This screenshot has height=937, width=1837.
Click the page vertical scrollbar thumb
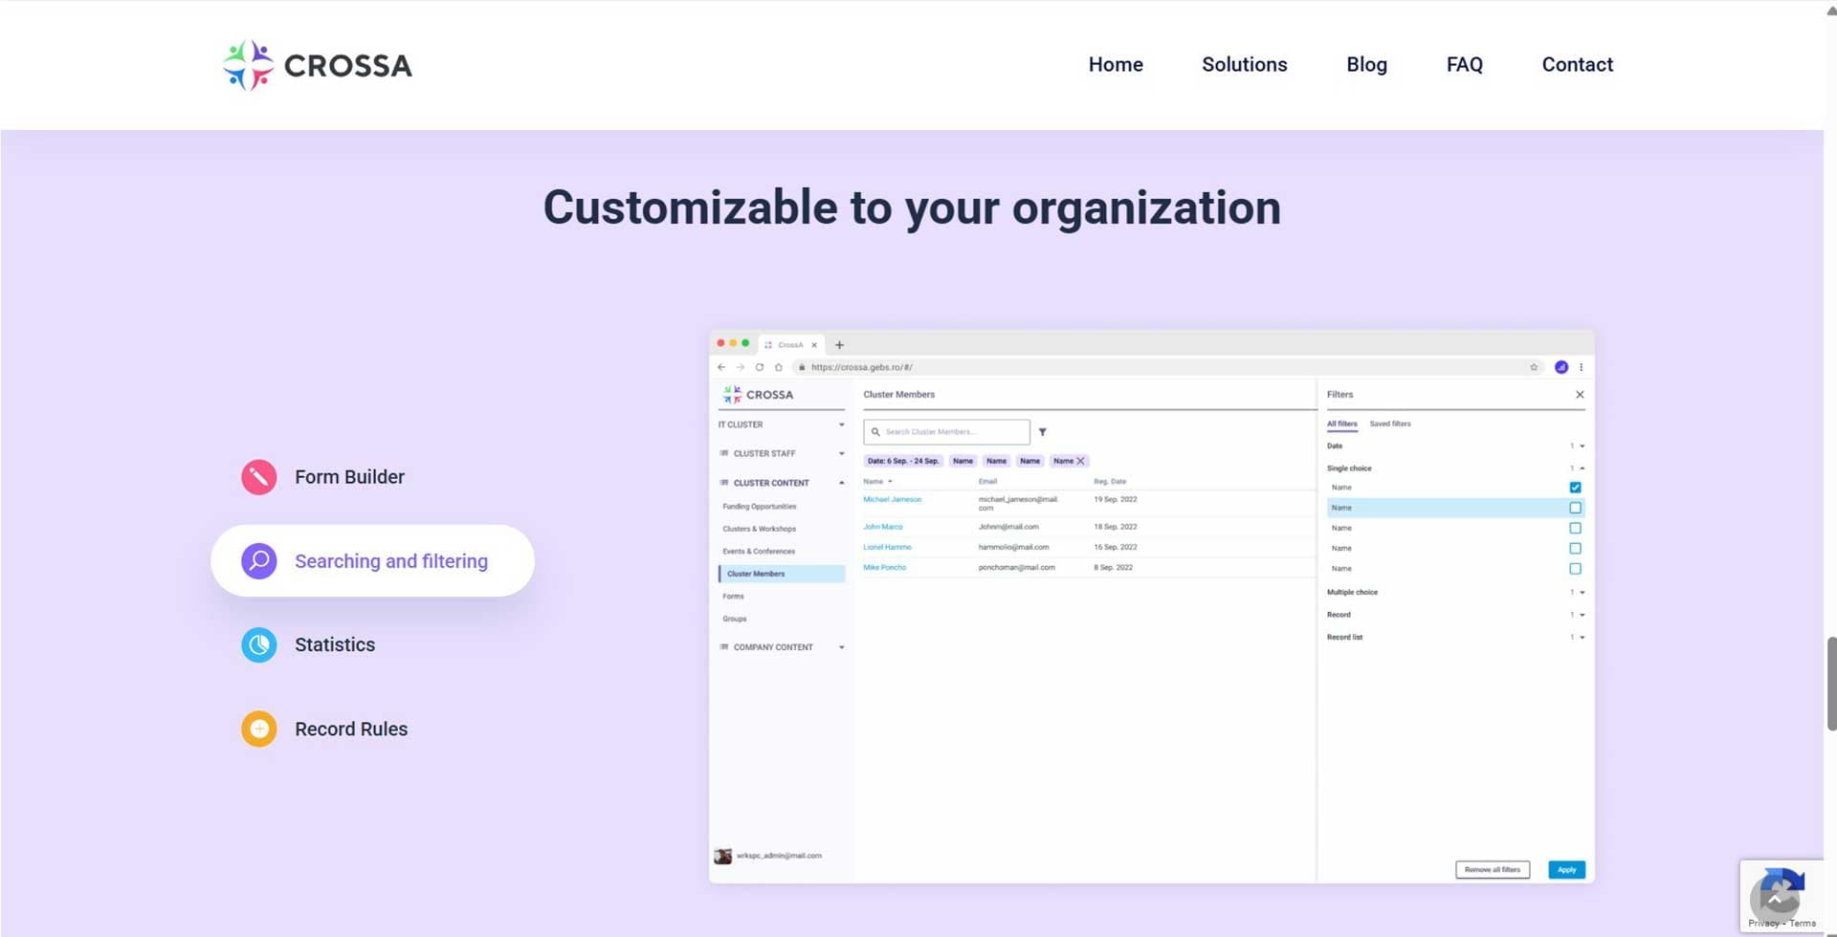point(1831,684)
